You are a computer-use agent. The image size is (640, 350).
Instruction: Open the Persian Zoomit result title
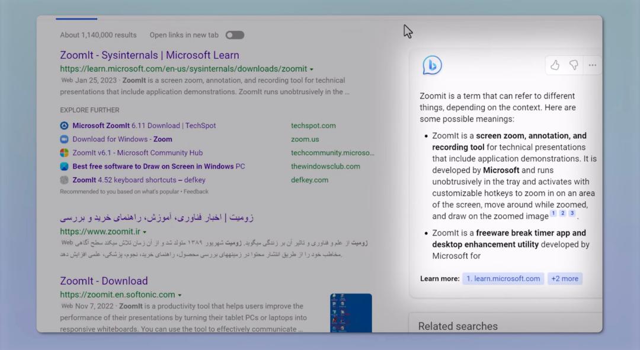pyautogui.click(x=156, y=217)
